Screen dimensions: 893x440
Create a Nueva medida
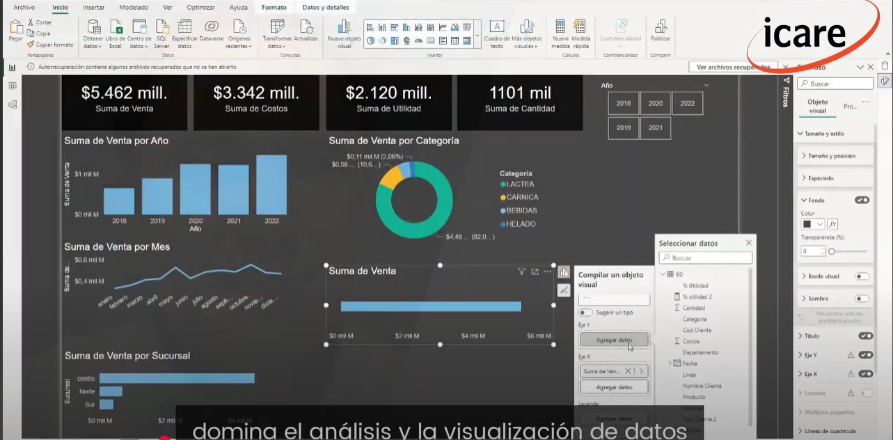pos(560,28)
